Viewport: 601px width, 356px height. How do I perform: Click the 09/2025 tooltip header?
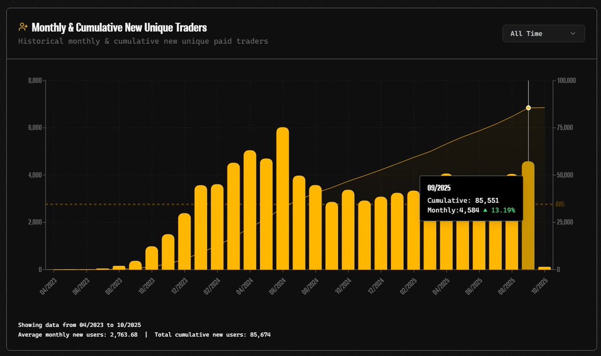[x=438, y=188]
